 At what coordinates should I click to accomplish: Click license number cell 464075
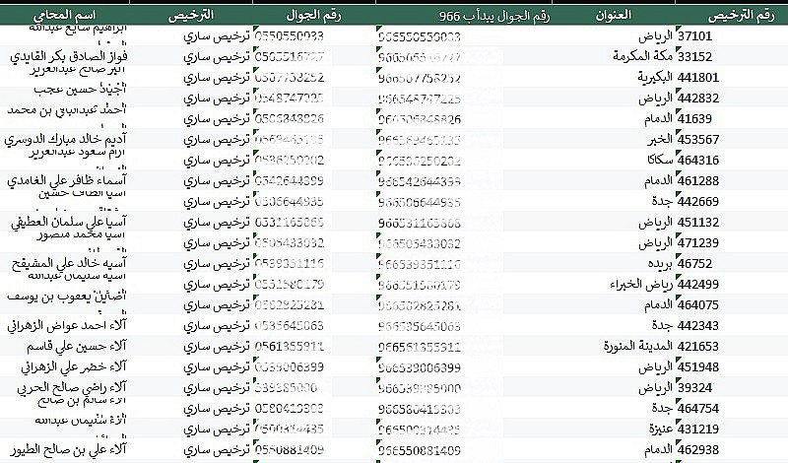pos(698,304)
